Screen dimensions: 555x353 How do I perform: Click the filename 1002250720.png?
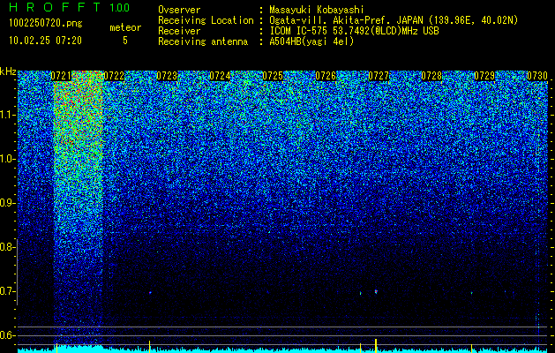(46, 24)
